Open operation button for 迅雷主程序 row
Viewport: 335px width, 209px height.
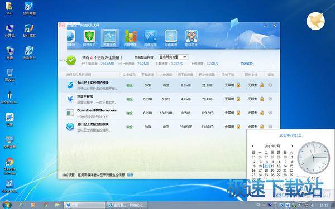pyautogui.click(x=270, y=99)
